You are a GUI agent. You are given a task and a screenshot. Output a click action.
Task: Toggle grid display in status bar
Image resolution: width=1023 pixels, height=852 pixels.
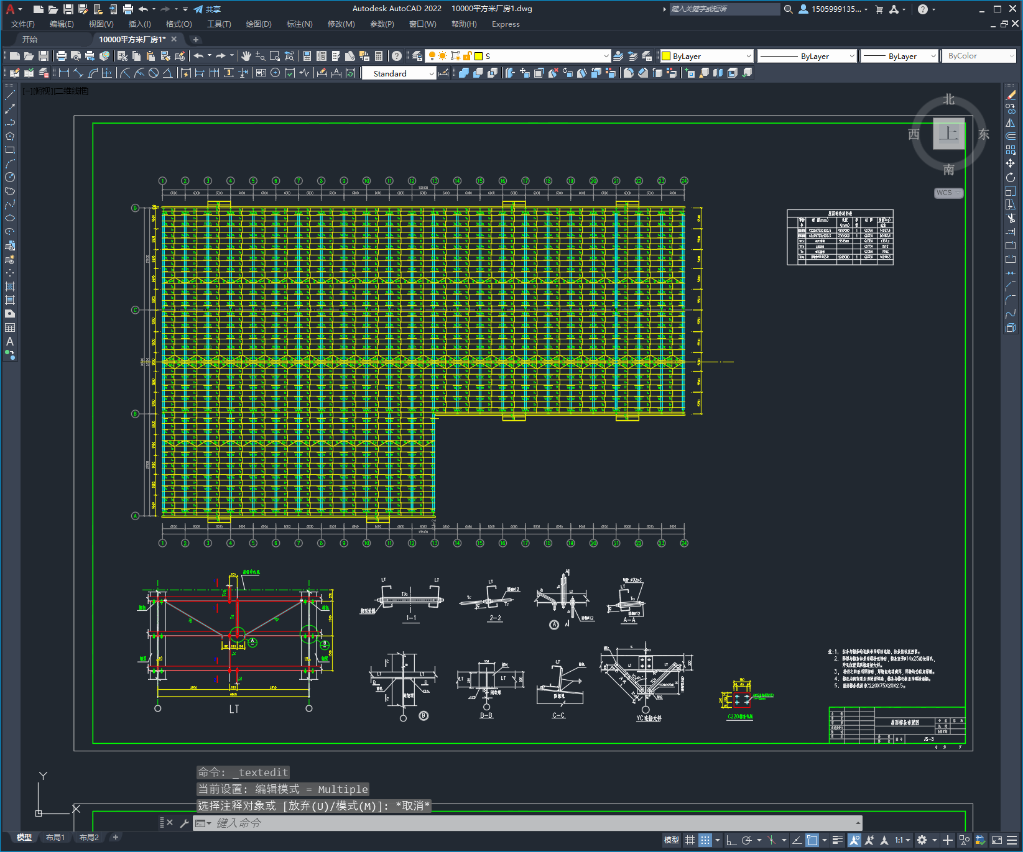[x=690, y=840]
